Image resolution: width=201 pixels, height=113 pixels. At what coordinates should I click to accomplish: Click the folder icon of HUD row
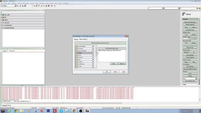78,55
